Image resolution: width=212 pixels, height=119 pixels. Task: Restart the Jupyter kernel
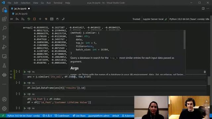click(29, 19)
